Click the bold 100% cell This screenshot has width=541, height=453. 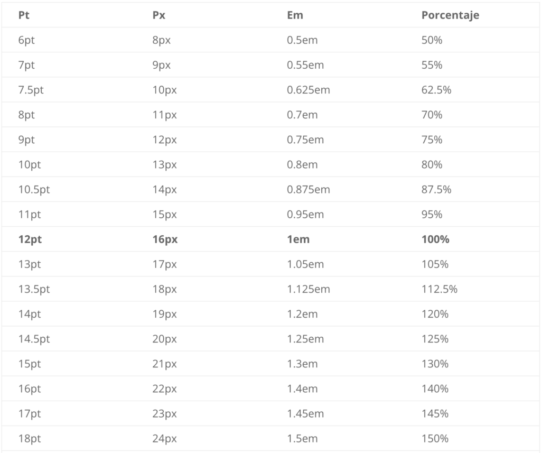pyautogui.click(x=435, y=239)
